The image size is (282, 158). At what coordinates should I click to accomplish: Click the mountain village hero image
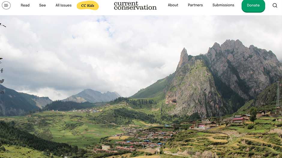coord(141,87)
